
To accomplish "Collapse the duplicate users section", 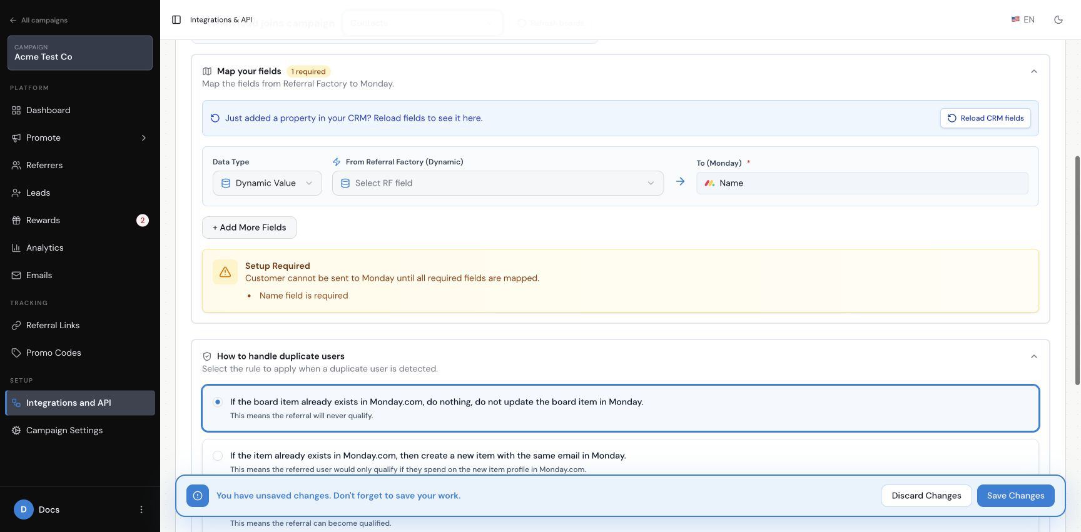I will 1034,356.
